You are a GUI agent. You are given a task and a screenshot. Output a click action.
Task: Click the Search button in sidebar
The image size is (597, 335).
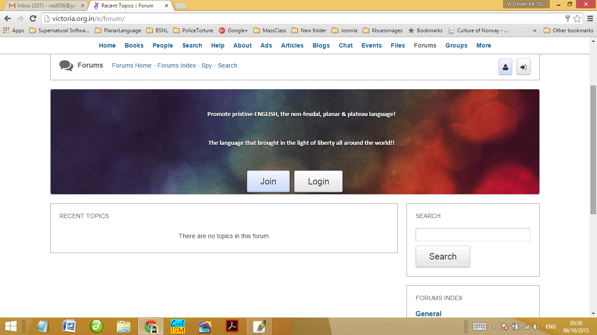pyautogui.click(x=443, y=256)
